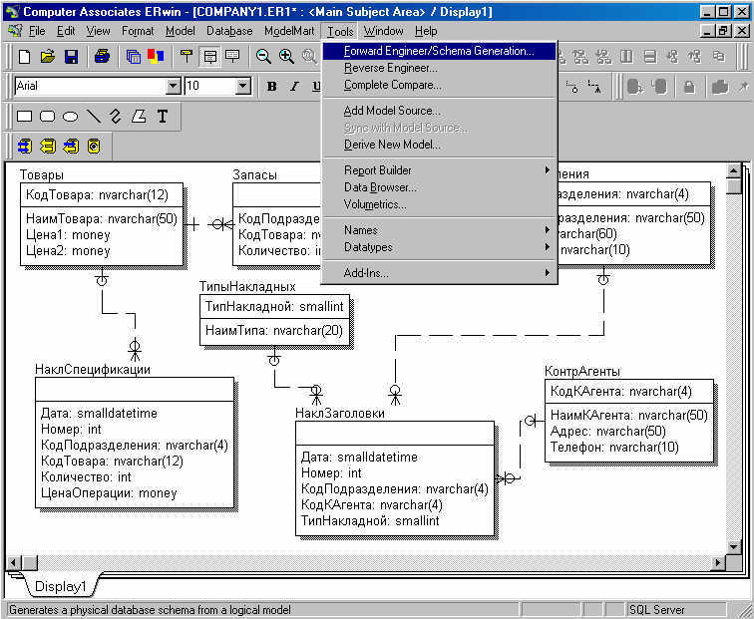Screen dimensions: 754x619
Task: Click first yellow database with blue arrows icon
Action: (25, 147)
